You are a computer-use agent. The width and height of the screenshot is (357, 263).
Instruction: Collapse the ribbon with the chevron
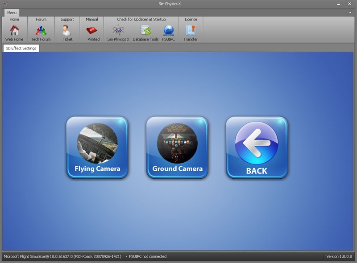350,13
